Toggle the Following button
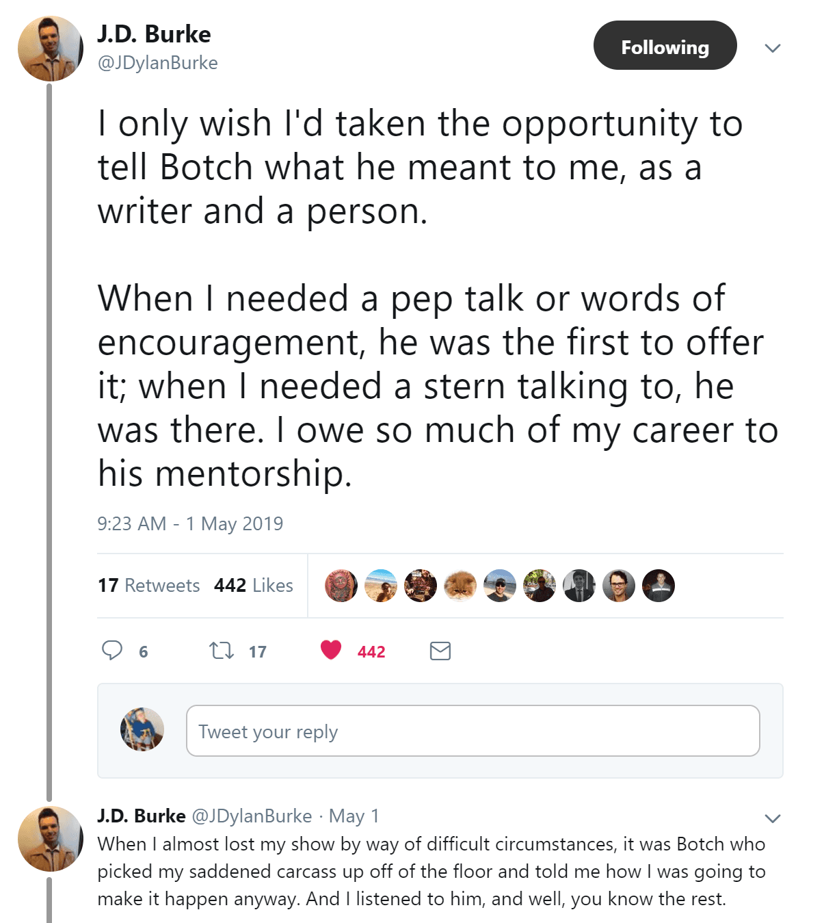 (x=665, y=46)
